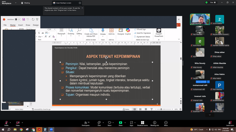Screen dimensions: 236x132
Task: Select the Home ribbon tab
Action: tap(13, 25)
